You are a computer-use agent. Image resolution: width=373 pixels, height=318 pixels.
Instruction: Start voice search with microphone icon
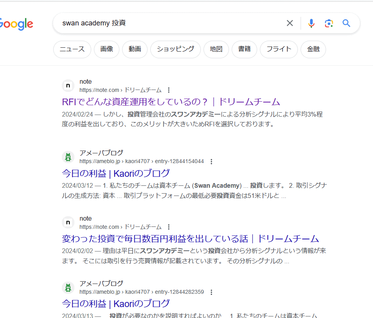pyautogui.click(x=311, y=23)
